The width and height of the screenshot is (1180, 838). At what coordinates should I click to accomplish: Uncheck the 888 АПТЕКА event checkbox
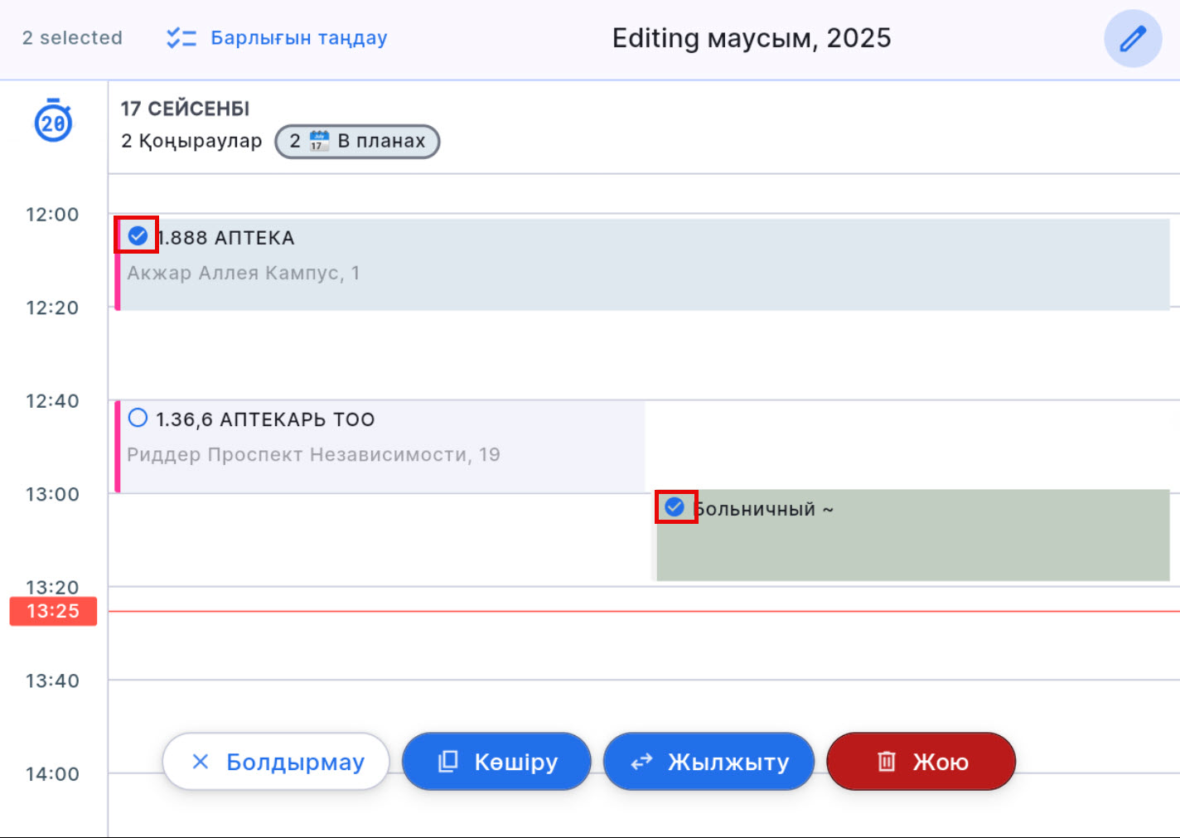pos(138,236)
